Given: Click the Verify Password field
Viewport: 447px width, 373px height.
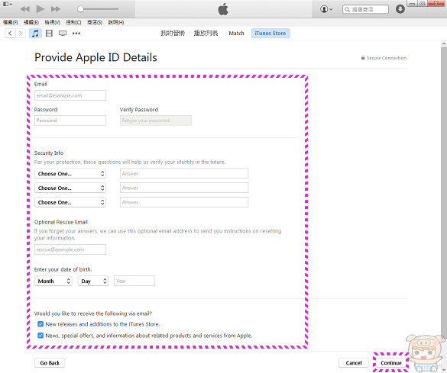Looking at the screenshot, I should point(156,121).
